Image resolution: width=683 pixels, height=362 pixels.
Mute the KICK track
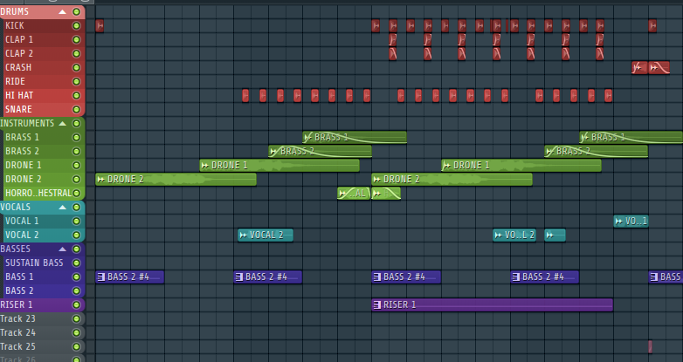coord(76,26)
